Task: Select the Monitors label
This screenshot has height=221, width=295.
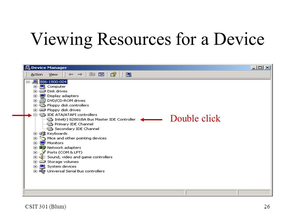Action: [x=55, y=143]
